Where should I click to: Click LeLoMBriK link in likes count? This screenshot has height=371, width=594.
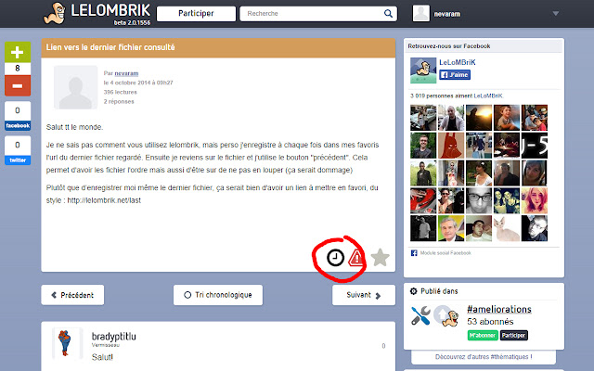click(x=488, y=96)
